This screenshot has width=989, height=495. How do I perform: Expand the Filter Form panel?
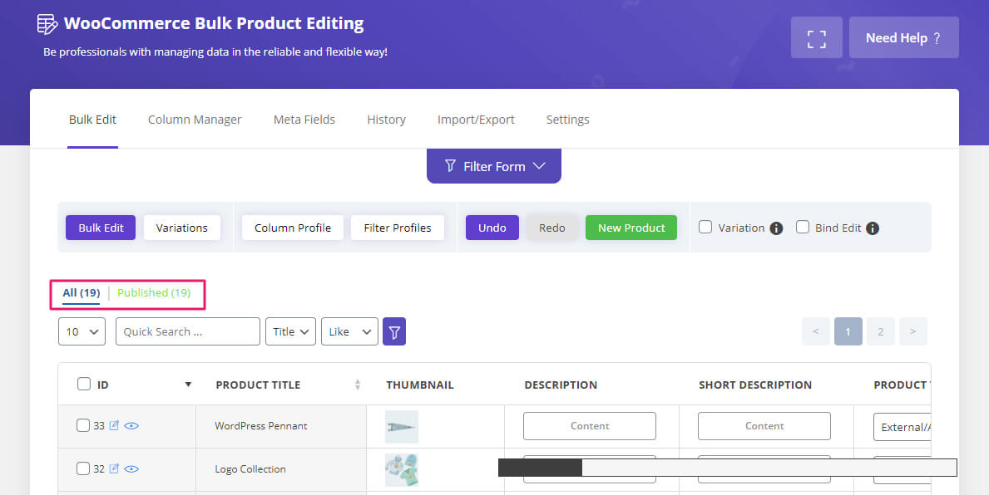[x=494, y=166]
